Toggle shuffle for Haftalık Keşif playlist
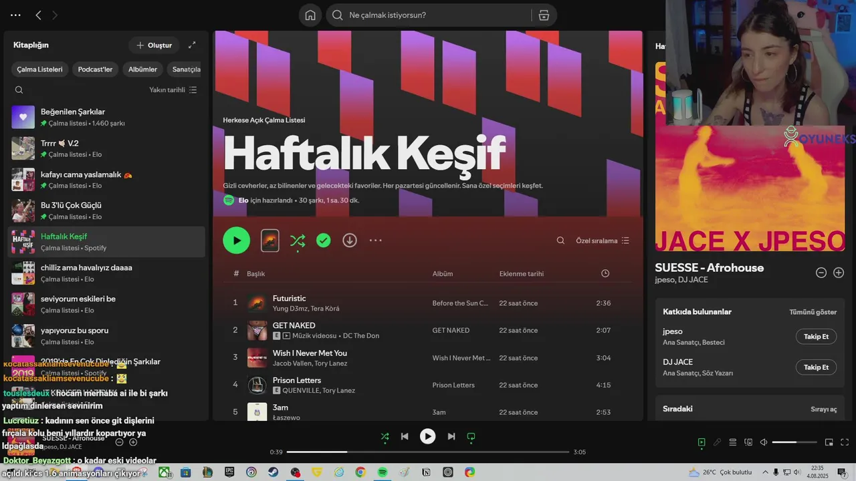The width and height of the screenshot is (856, 481). click(x=298, y=240)
